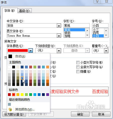The width and height of the screenshot is (113, 119).
Task: Enable 小型大写字母(M) checkbox
Action: click(x=78, y=62)
